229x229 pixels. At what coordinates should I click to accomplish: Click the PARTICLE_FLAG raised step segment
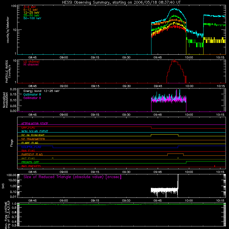(x=175, y=154)
